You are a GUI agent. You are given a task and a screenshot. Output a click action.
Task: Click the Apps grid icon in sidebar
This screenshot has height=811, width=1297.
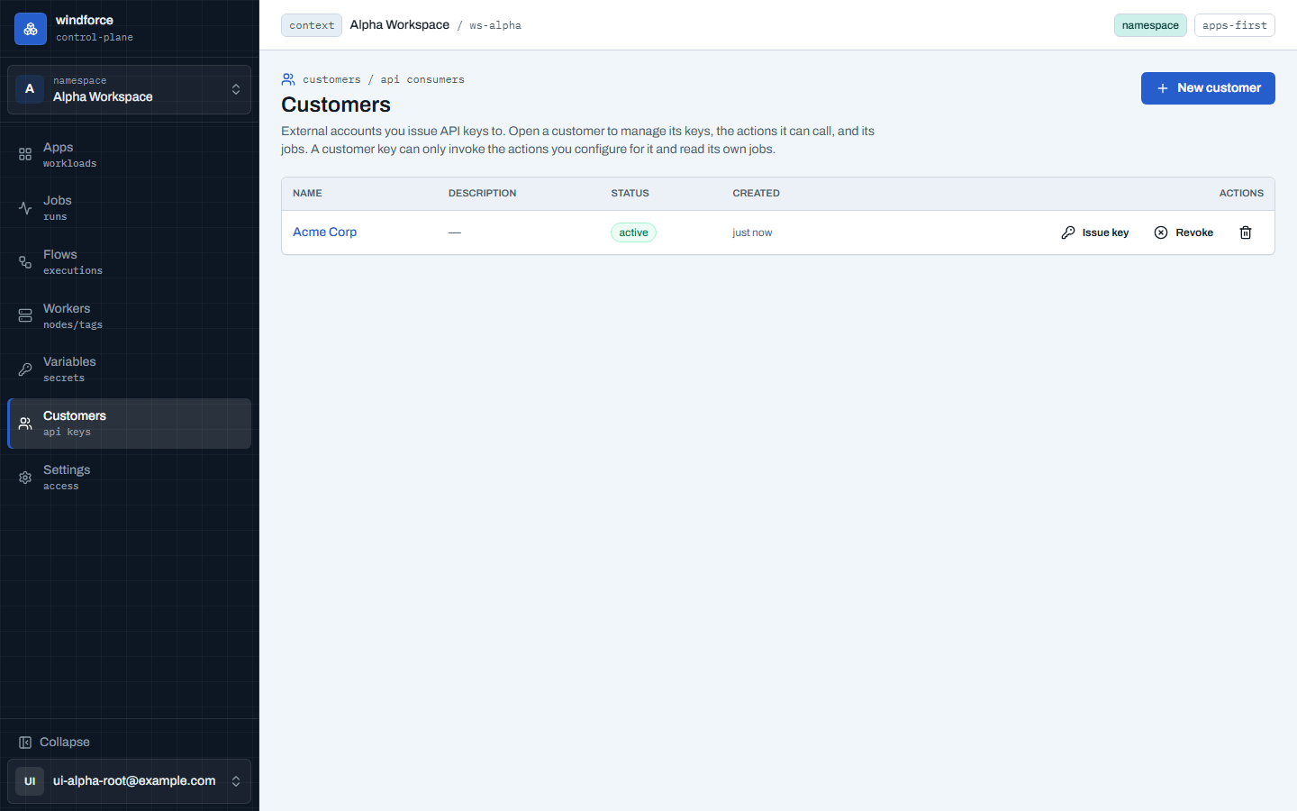point(25,154)
